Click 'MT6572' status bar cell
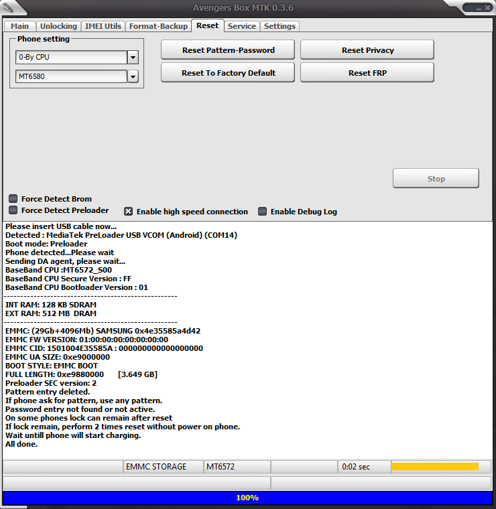This screenshot has width=496, height=509. pyautogui.click(x=237, y=467)
